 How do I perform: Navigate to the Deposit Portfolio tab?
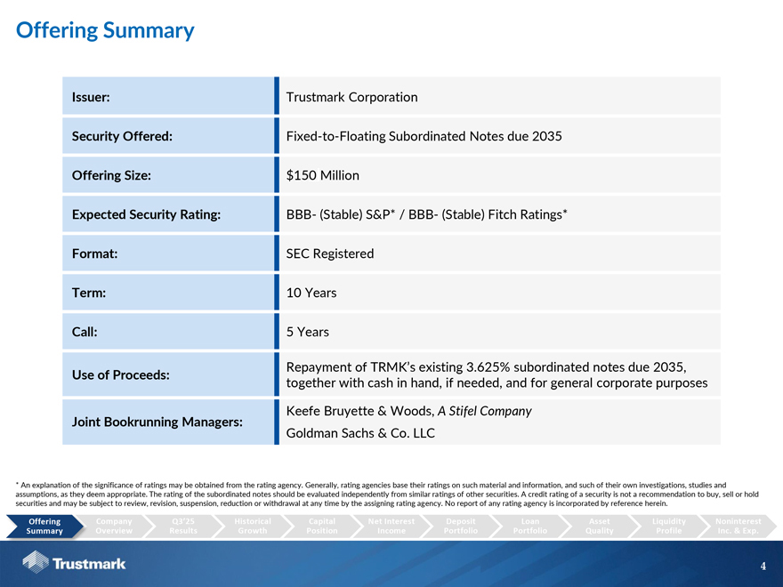tap(461, 526)
